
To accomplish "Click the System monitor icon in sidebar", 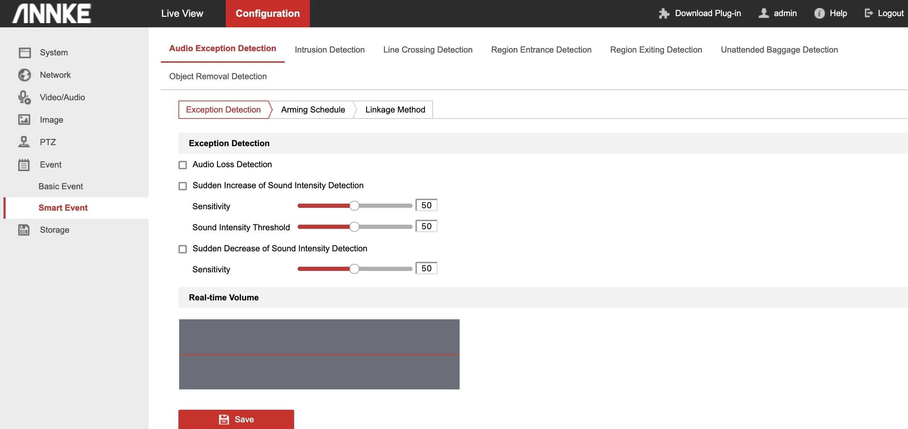I will pos(24,53).
